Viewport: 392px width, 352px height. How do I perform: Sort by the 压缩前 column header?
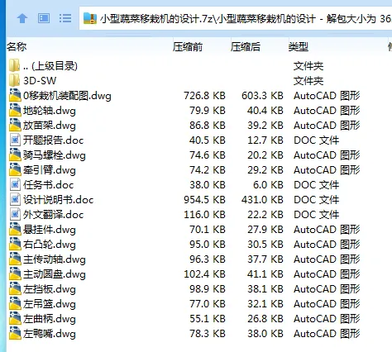tap(188, 47)
